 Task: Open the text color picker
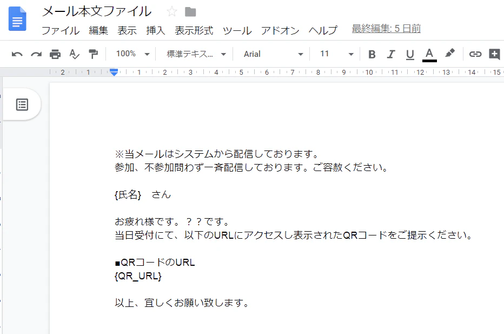pos(429,54)
